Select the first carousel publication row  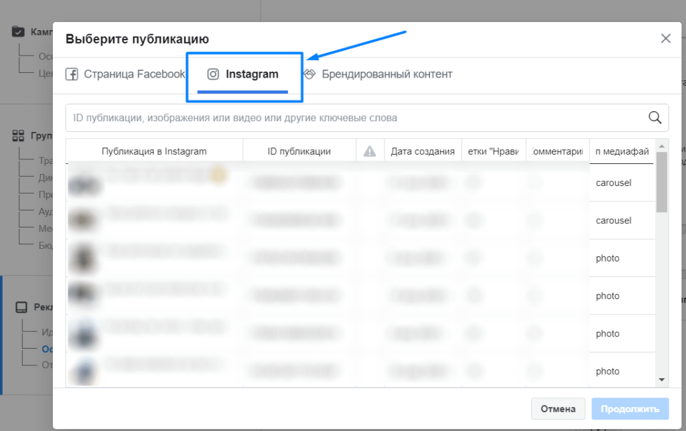click(x=360, y=183)
